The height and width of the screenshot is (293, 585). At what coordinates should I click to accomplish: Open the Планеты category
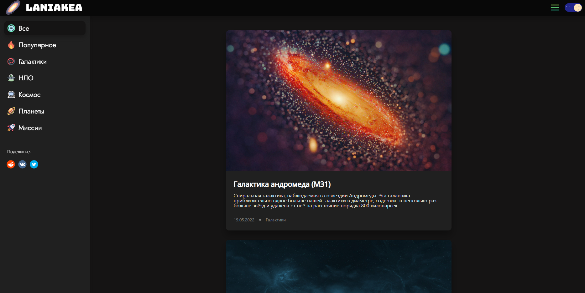[x=31, y=111]
